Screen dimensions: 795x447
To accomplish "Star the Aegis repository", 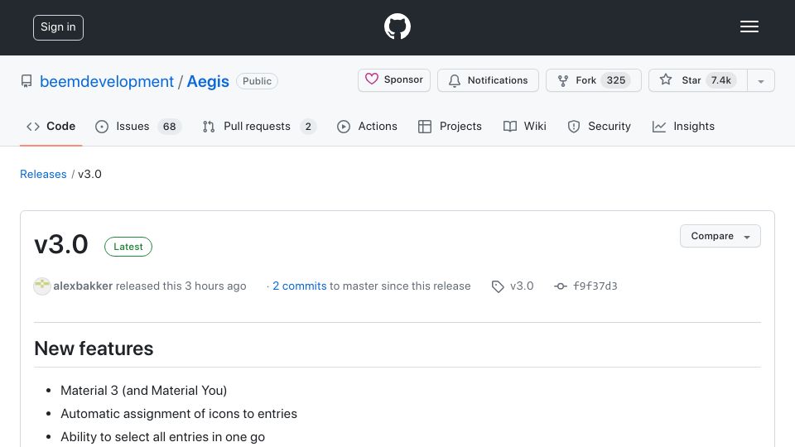I will [697, 80].
